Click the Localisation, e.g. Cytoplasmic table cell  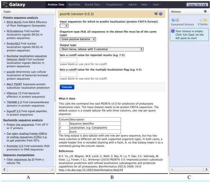tap(95, 127)
